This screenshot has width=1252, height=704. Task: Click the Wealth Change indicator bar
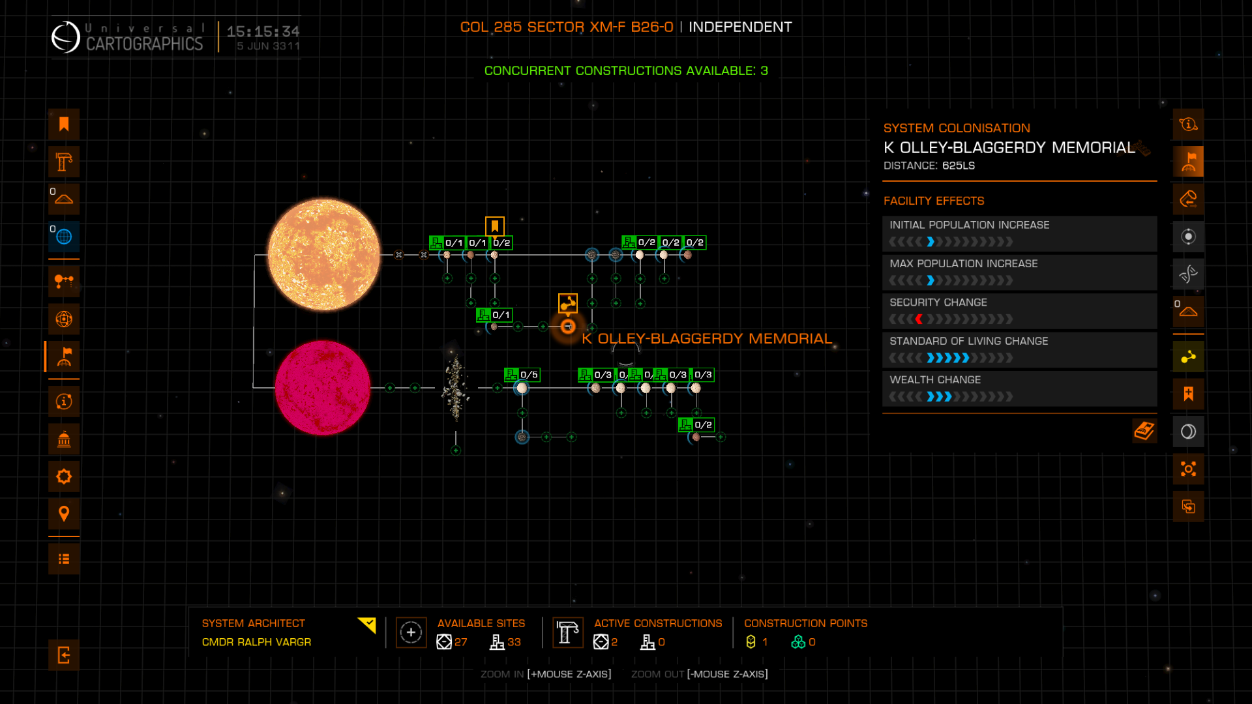click(1019, 389)
